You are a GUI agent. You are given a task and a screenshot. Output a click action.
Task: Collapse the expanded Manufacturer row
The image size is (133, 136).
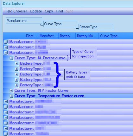(6, 53)
